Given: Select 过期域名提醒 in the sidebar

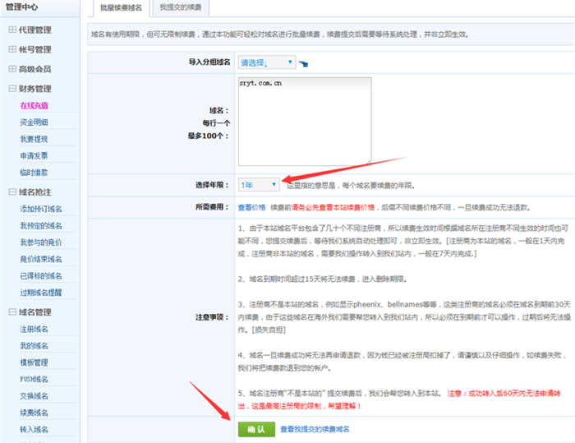Looking at the screenshot, I should tap(41, 292).
